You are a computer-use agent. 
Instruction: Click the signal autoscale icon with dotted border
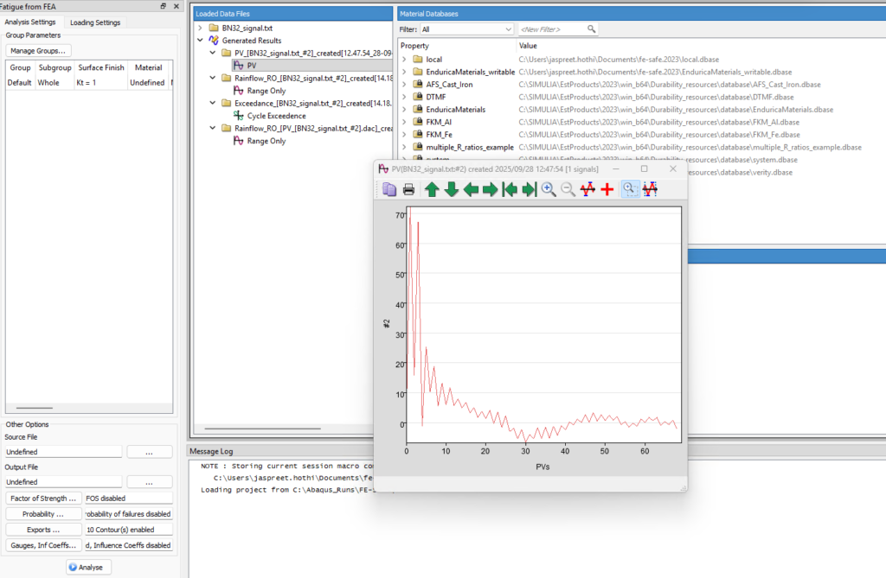[651, 190]
